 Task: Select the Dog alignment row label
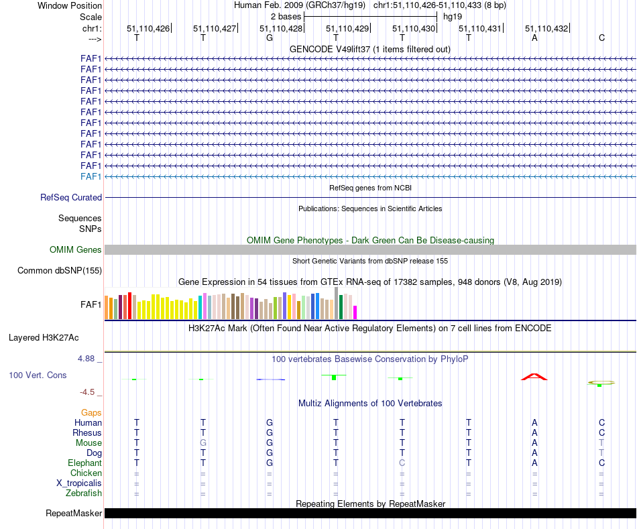pos(94,453)
